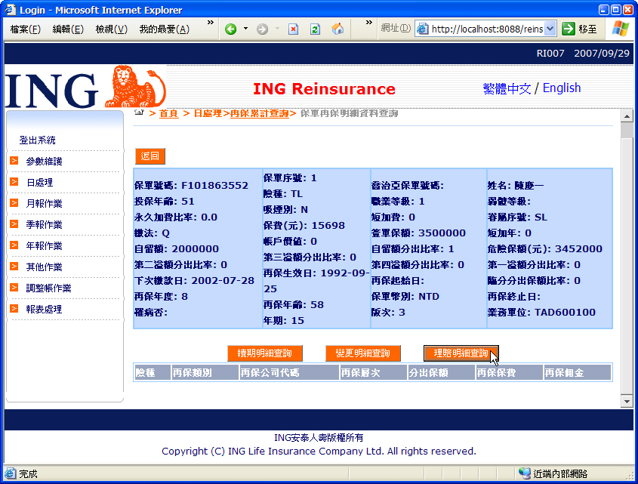Click the 續期明細查詢 button
The height and width of the screenshot is (484, 638).
point(265,353)
